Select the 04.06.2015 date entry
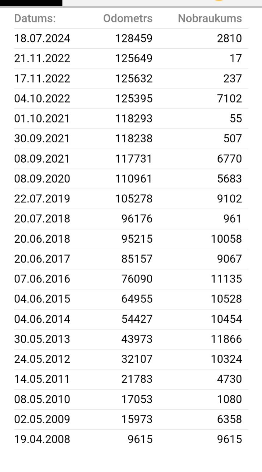This screenshot has height=472, width=262. tap(42, 299)
